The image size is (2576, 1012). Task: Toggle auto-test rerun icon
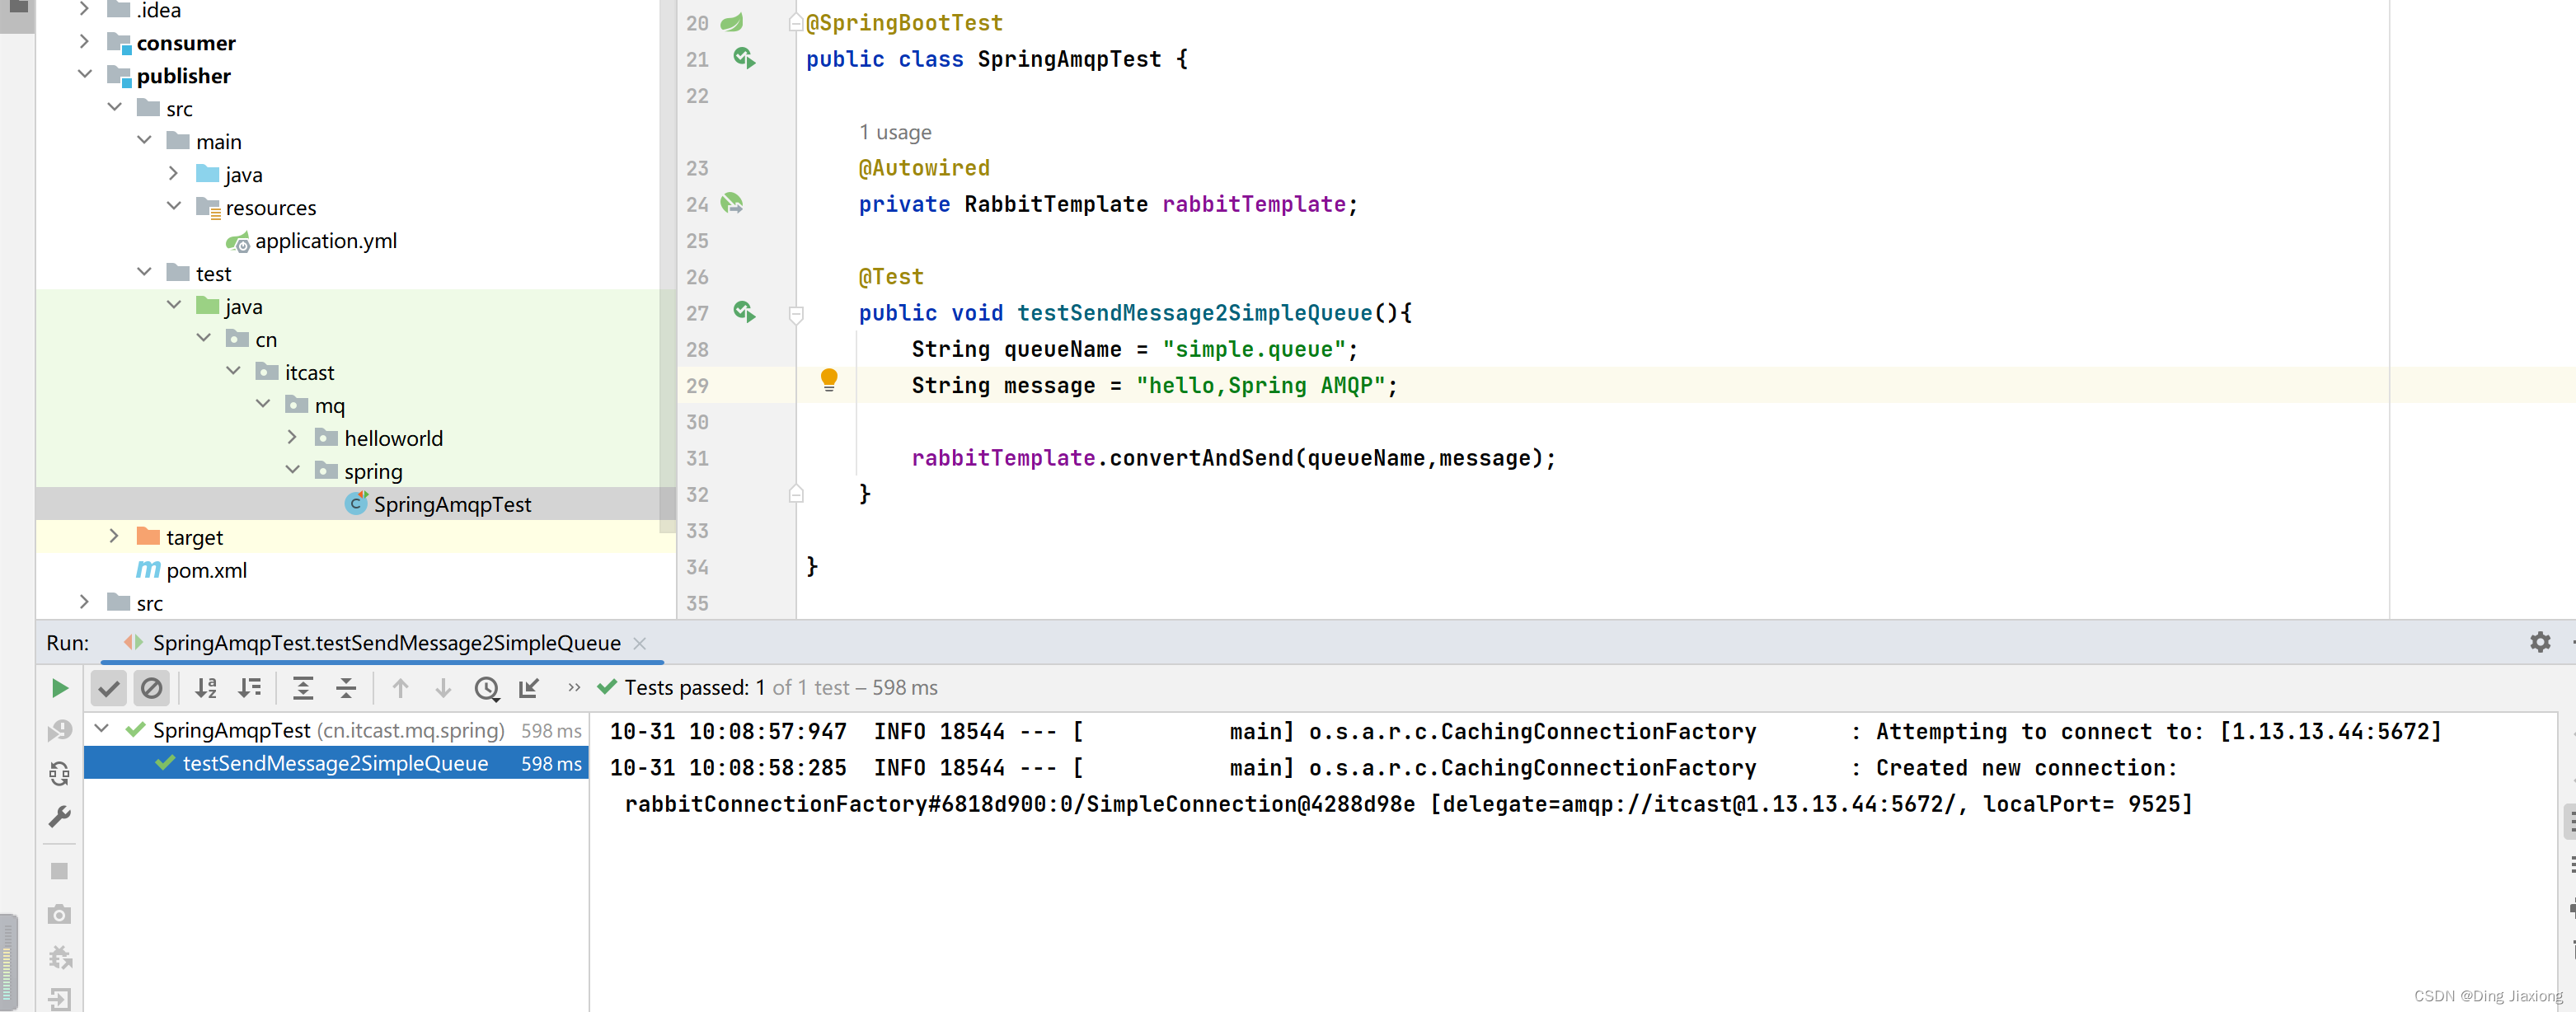click(60, 774)
